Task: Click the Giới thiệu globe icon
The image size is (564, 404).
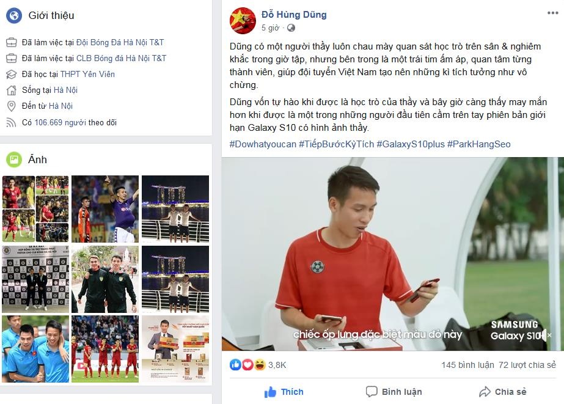Action: coord(14,15)
